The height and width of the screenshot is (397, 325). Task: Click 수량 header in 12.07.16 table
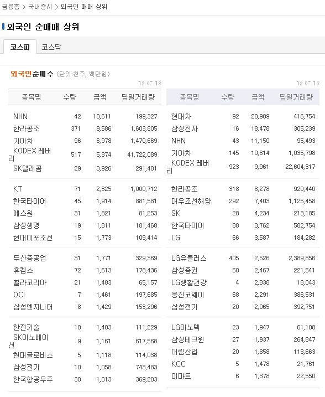click(x=228, y=97)
